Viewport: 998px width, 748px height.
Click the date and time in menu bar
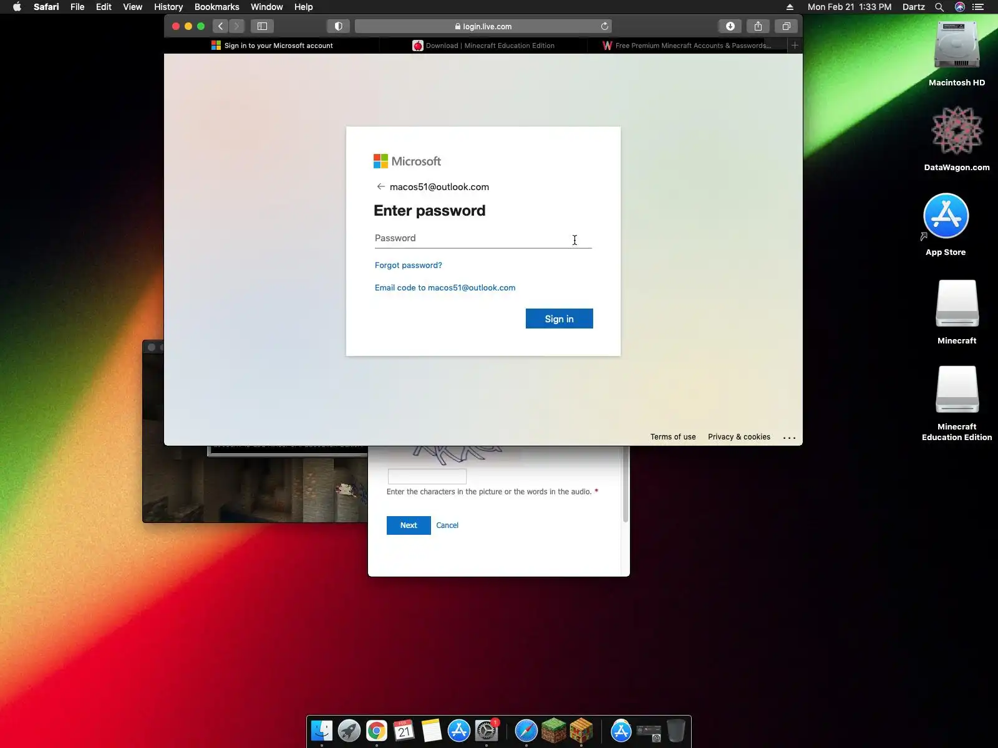point(850,7)
